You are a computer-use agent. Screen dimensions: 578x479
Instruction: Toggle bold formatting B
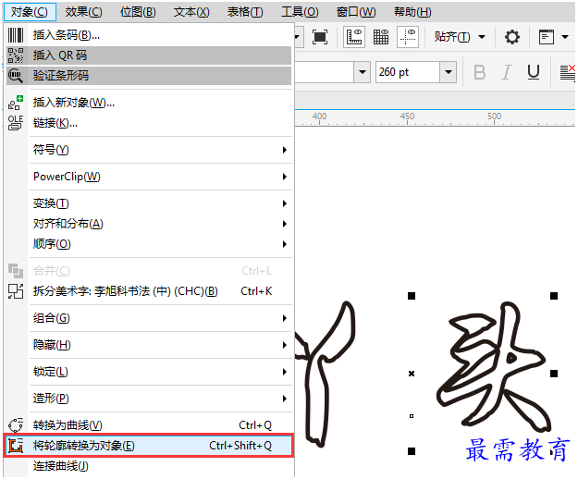pyautogui.click(x=479, y=72)
